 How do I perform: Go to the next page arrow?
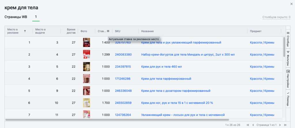280,125
